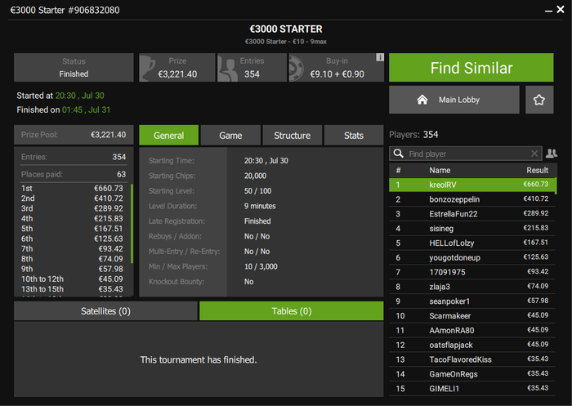The image size is (572, 406).
Task: Click the 2nd place €410.72 payout row
Action: click(72, 199)
